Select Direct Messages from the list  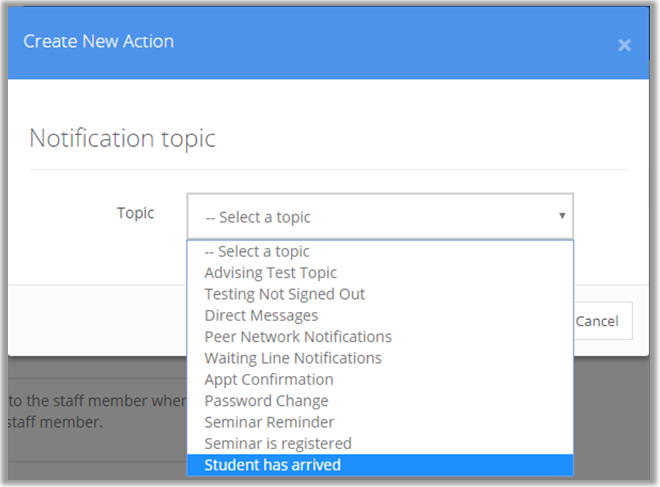coord(261,315)
